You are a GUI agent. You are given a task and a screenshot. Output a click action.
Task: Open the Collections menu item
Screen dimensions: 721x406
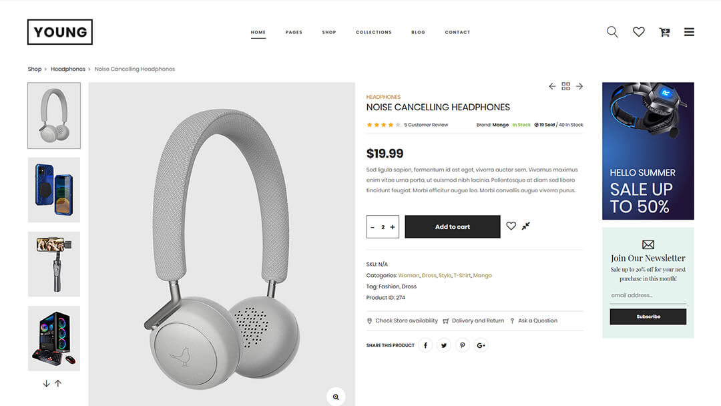[373, 32]
